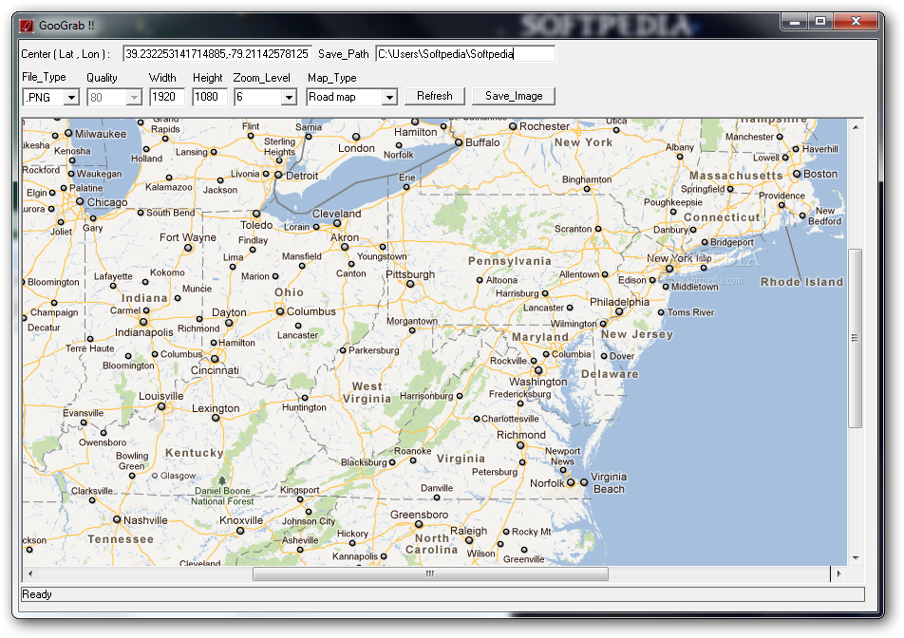Click the Pittsburgh label on the map
904x638 pixels.
(410, 274)
